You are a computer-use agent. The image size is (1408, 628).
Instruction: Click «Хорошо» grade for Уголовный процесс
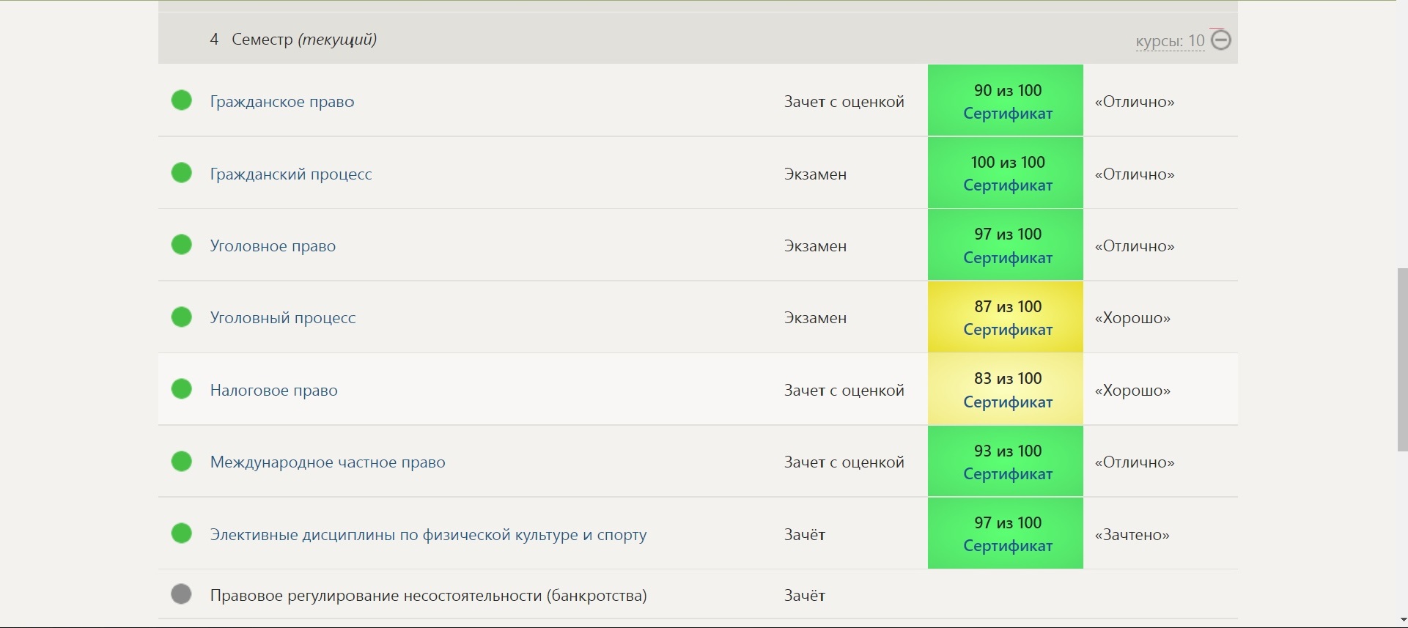1132,318
